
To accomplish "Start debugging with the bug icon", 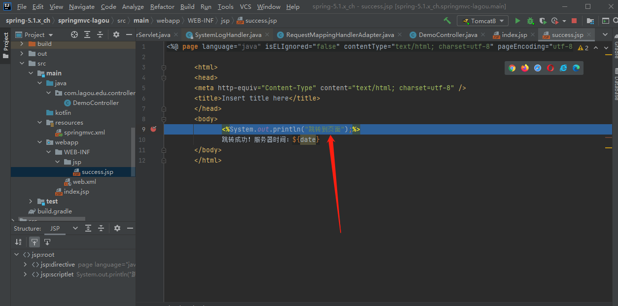I will [530, 21].
